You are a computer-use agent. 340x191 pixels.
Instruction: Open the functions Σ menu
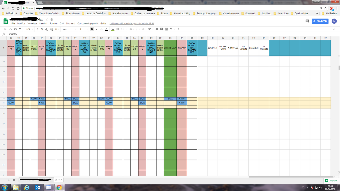[x=178, y=29]
